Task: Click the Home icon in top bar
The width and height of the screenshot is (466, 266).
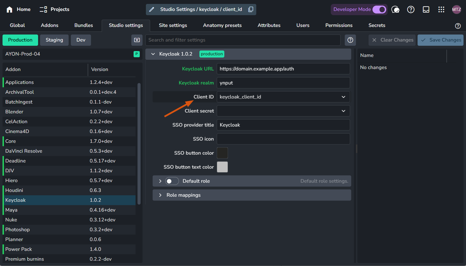Action: click(10, 10)
